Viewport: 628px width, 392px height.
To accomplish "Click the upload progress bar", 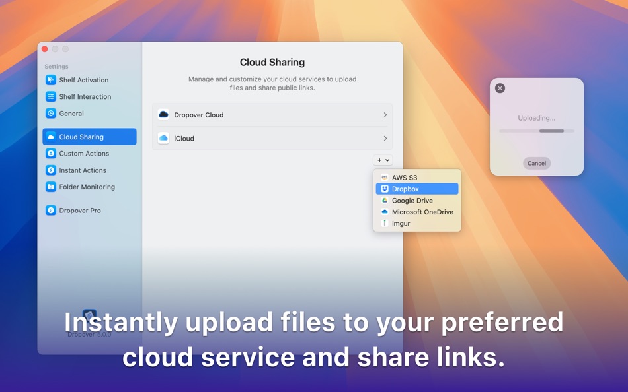I will (537, 131).
